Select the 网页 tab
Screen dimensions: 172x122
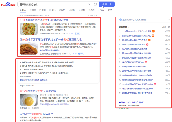coord(23,10)
